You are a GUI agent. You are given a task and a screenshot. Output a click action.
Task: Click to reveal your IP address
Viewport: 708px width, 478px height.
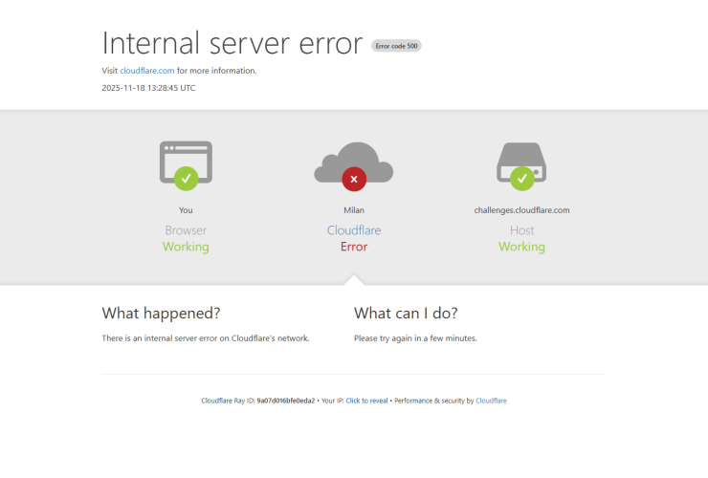pos(366,401)
